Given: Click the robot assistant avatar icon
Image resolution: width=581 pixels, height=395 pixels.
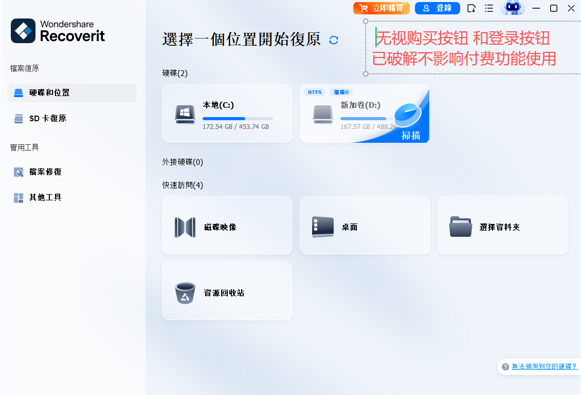Looking at the screenshot, I should (x=513, y=7).
